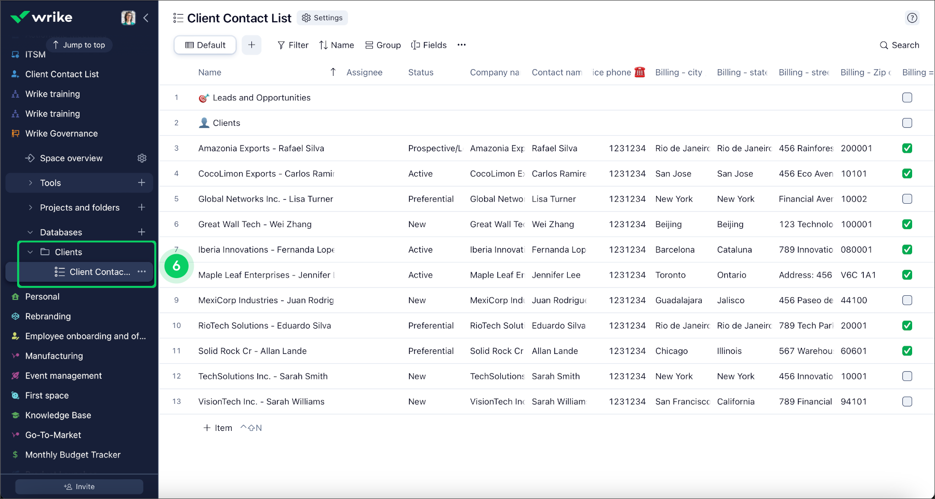Click the Wrike logo in the sidebar
This screenshot has width=935, height=499.
(42, 17)
